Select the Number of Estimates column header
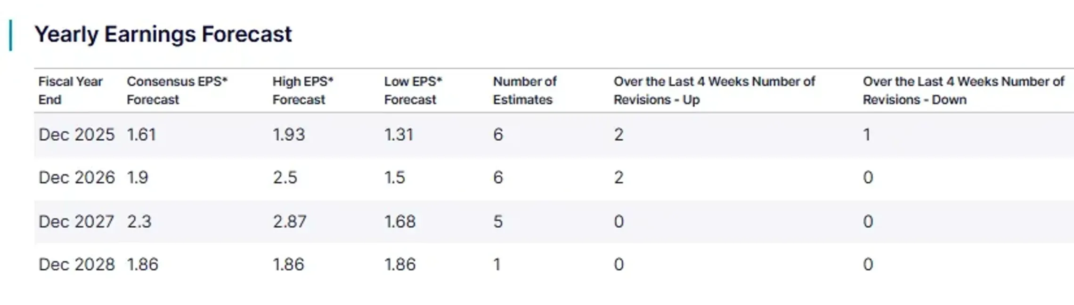 click(524, 90)
